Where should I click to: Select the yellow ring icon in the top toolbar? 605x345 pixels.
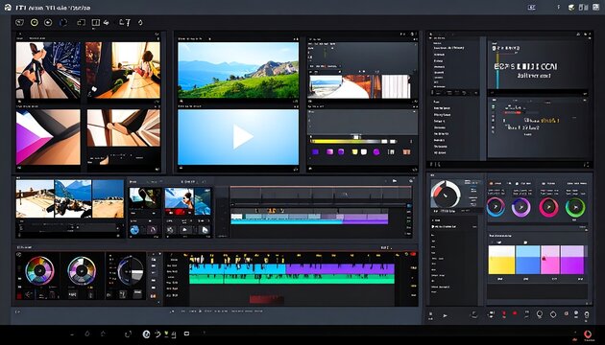(35, 23)
